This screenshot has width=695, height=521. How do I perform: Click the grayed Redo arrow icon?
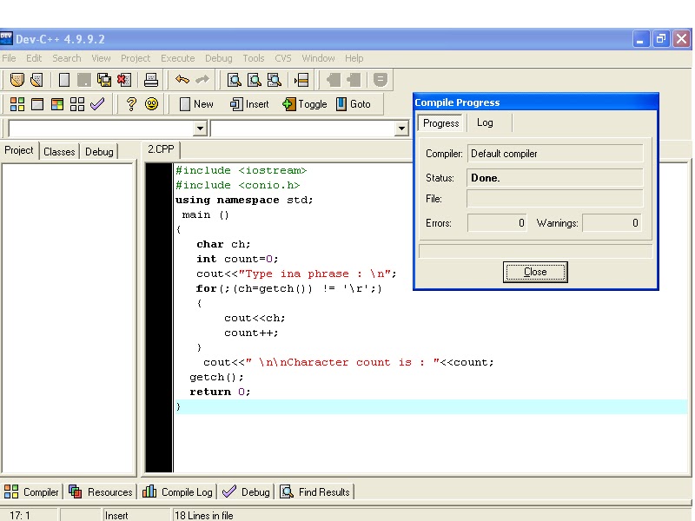click(x=202, y=80)
